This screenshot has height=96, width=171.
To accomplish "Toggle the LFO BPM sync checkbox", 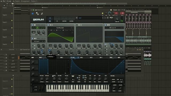I will click(83, 76).
